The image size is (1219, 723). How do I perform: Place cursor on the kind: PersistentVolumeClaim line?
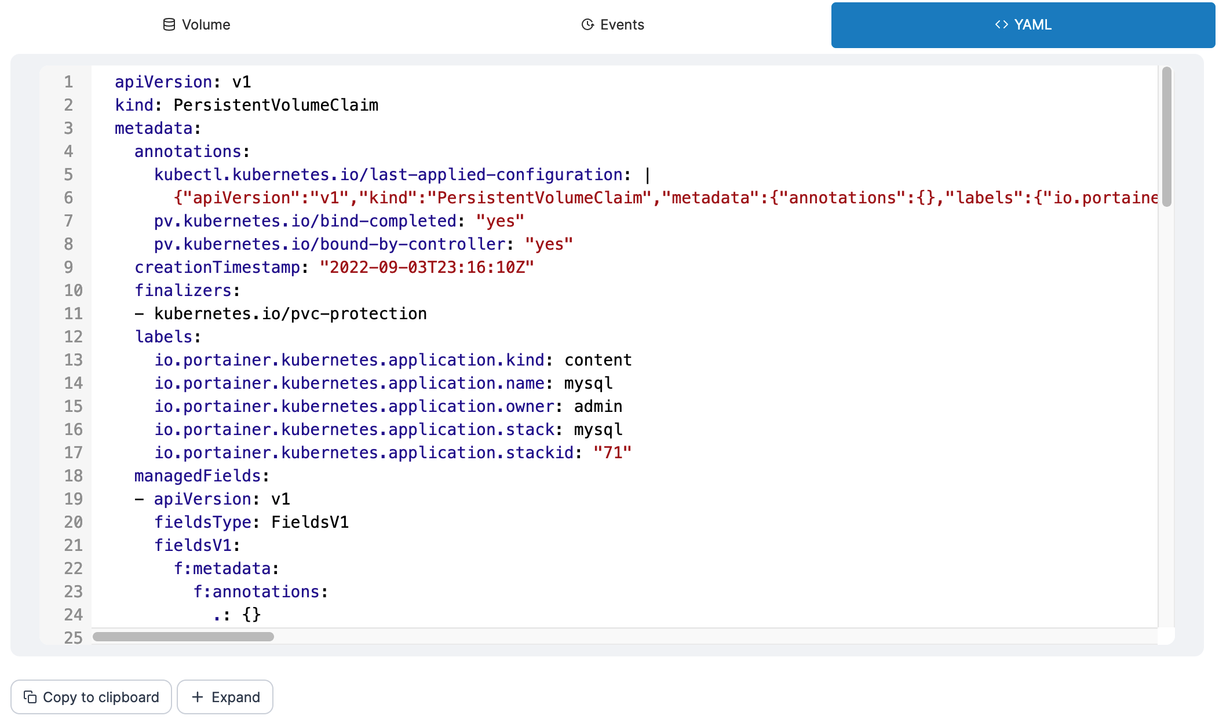pos(246,105)
